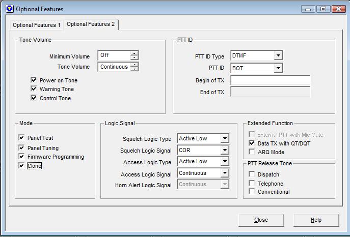Click the Close button

tap(261, 220)
